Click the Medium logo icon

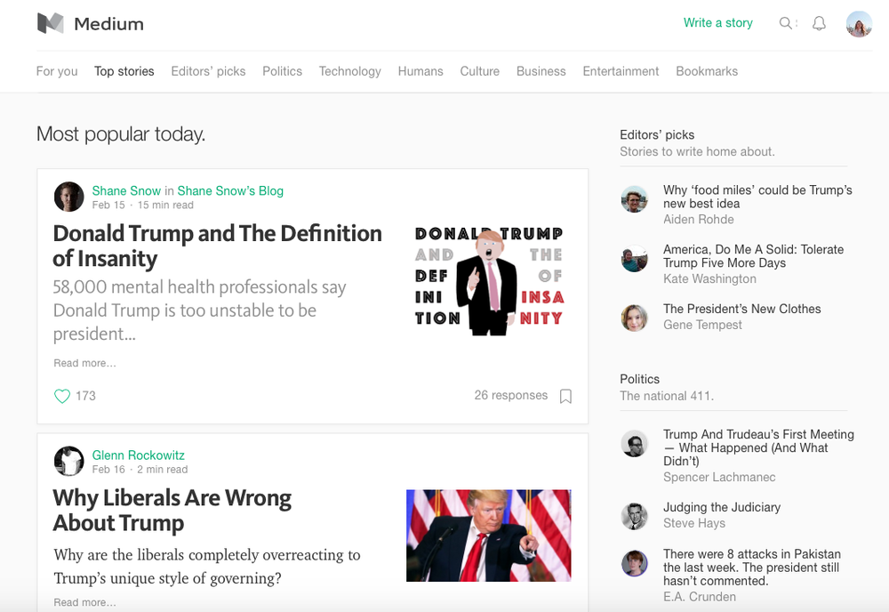click(51, 23)
